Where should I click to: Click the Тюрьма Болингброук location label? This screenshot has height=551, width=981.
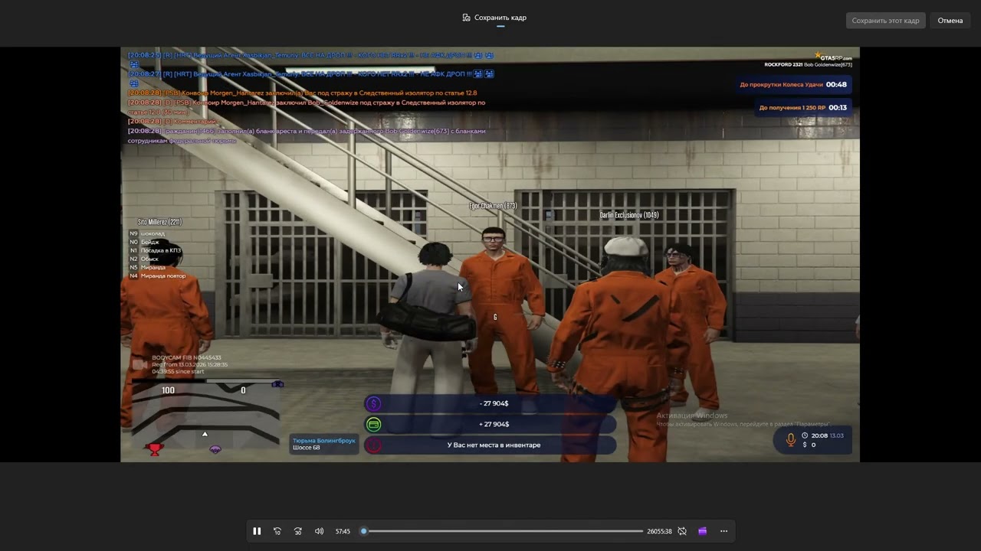[324, 441]
